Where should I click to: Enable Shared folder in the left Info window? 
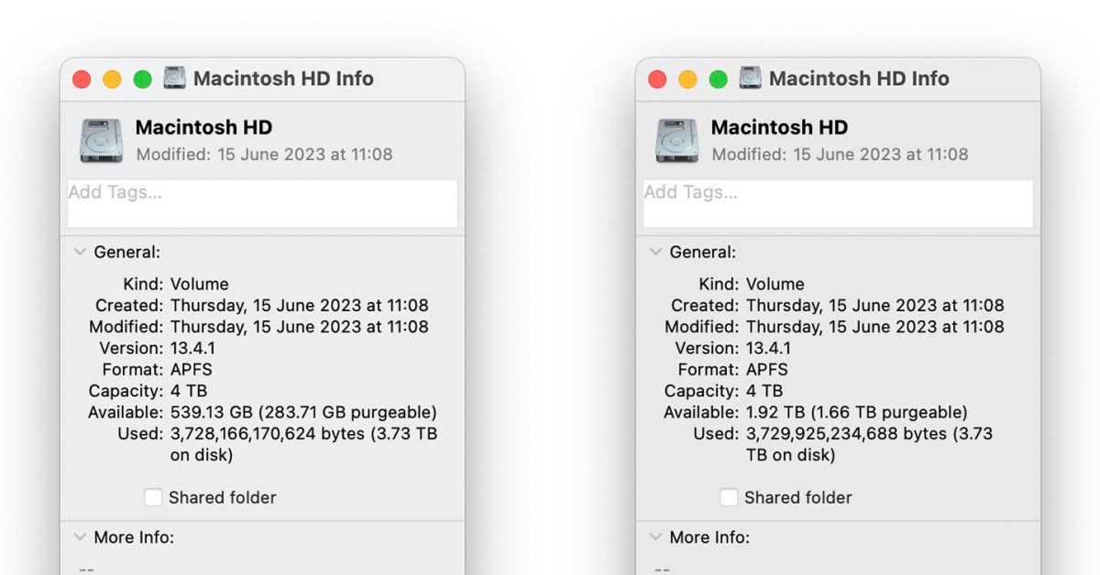(152, 497)
